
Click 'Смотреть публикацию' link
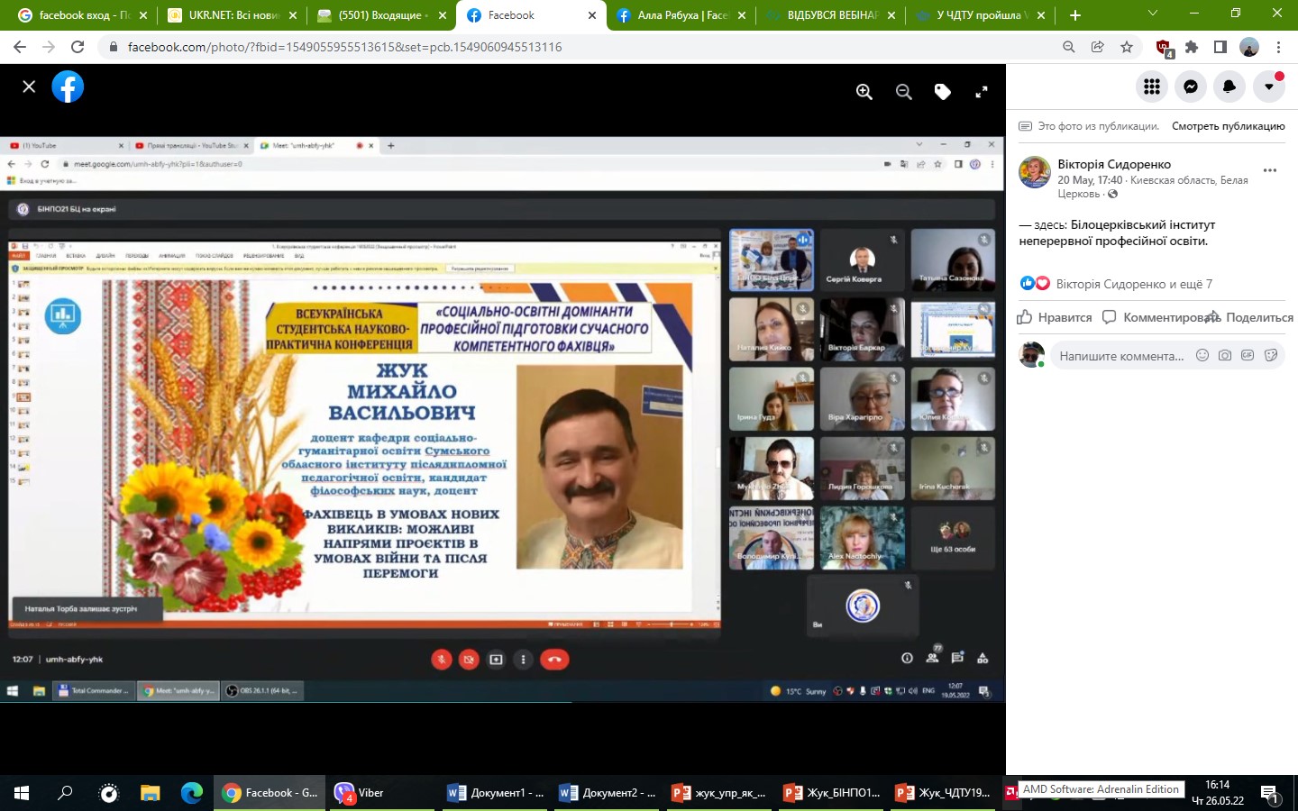point(1228,126)
